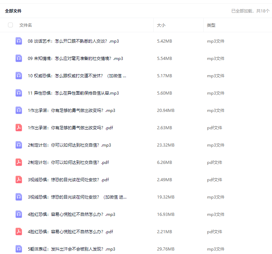
Task: Sort the list by 文件名 column header
Action: (x=26, y=25)
